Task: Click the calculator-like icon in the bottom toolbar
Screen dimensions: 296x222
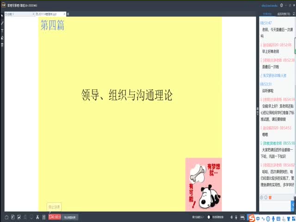Action: [44, 217]
